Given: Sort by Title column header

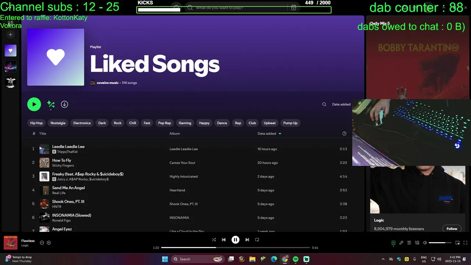Looking at the screenshot, I should 43,134.
